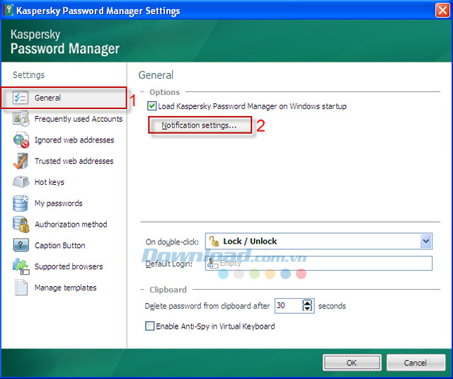Confirm settings with OK button
Image resolution: width=453 pixels, height=379 pixels.
coord(352,363)
